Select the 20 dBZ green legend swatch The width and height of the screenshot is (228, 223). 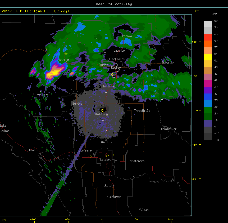[208, 110]
